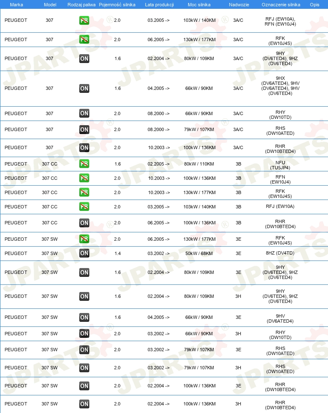The width and height of the screenshot is (328, 413).
Task: Click petrol icon in 307 CC 140KM row
Action: 84,207
